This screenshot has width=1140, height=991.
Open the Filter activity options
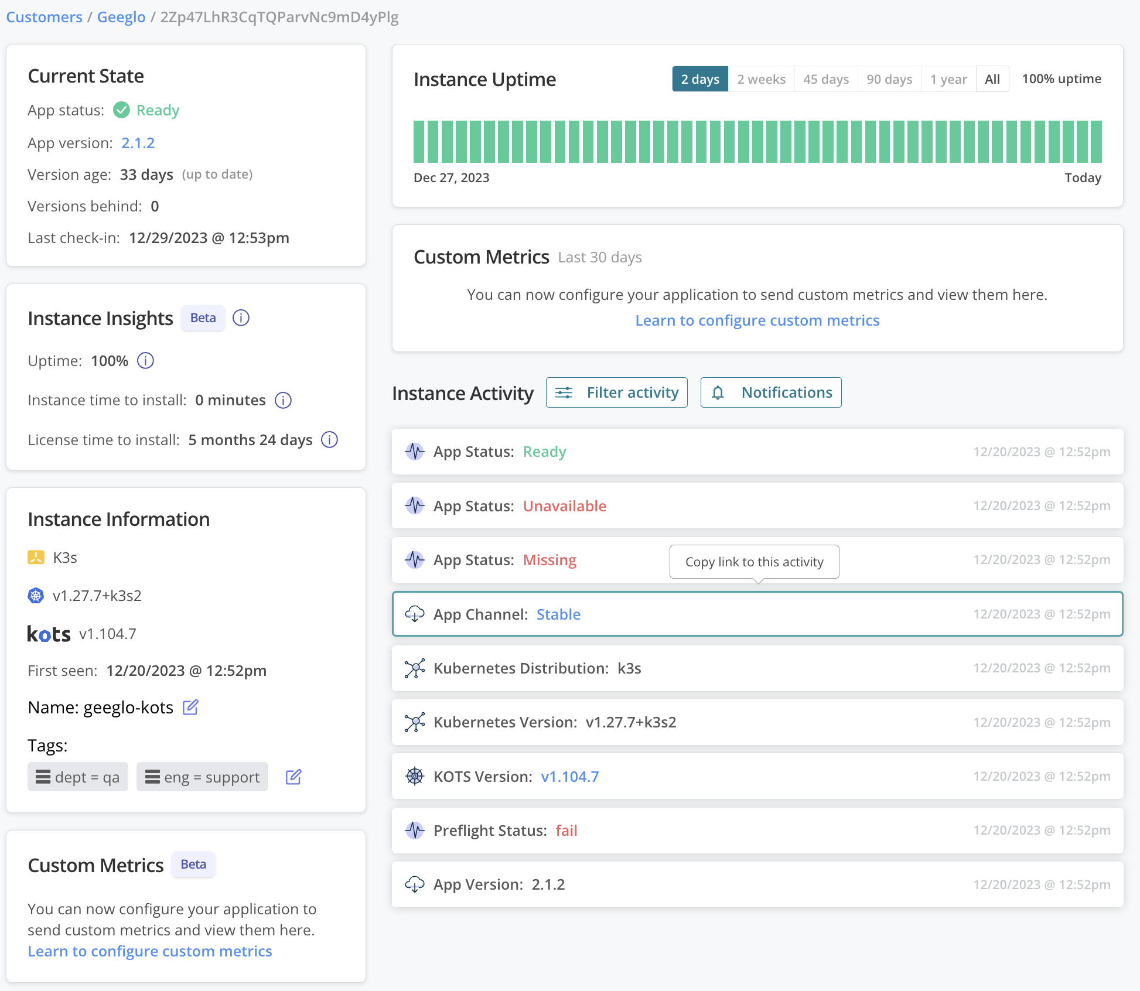(x=616, y=392)
